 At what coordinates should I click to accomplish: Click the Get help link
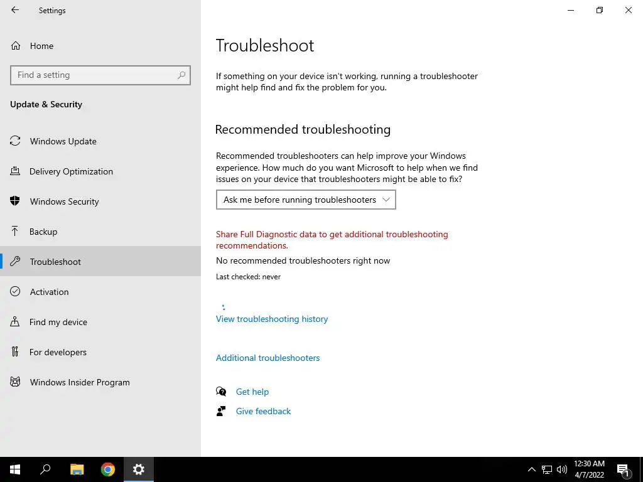coord(252,392)
